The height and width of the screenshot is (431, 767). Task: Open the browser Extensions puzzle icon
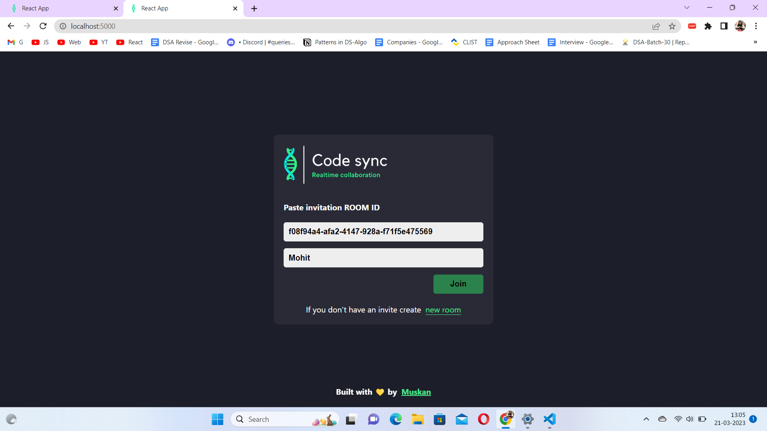click(x=708, y=26)
